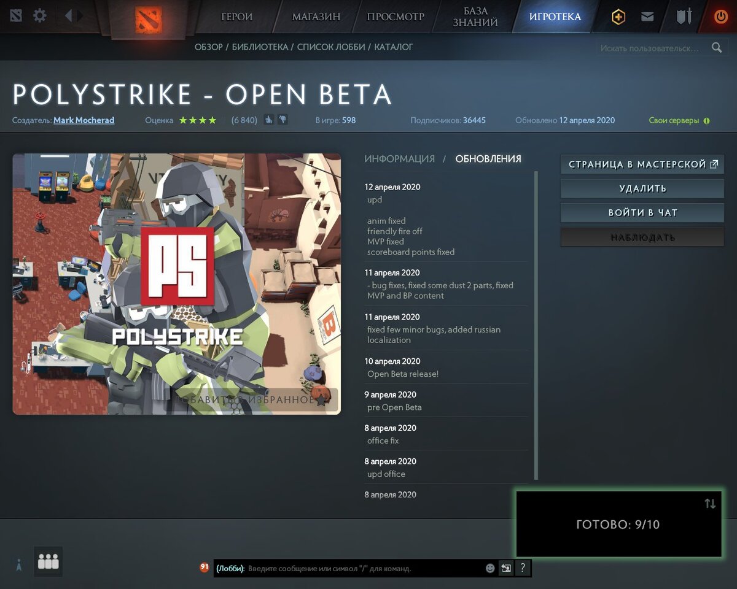Click the green info icon by Свои серверы
Image resolution: width=737 pixels, height=589 pixels.
click(x=706, y=121)
